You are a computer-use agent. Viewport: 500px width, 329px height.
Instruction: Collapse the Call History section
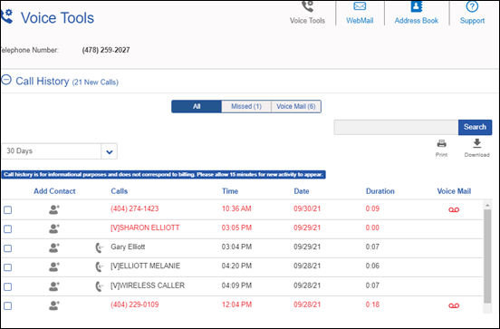tap(6, 80)
